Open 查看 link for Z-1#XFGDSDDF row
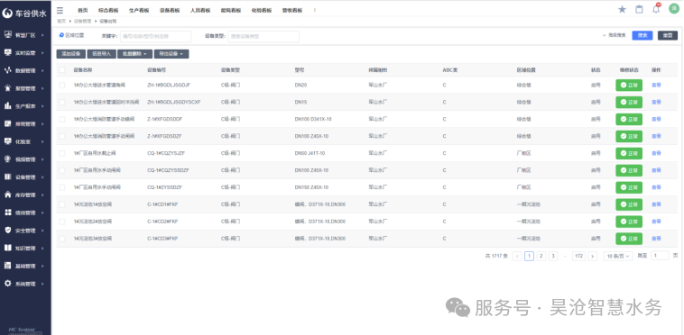This screenshot has height=335, width=684. (x=656, y=119)
